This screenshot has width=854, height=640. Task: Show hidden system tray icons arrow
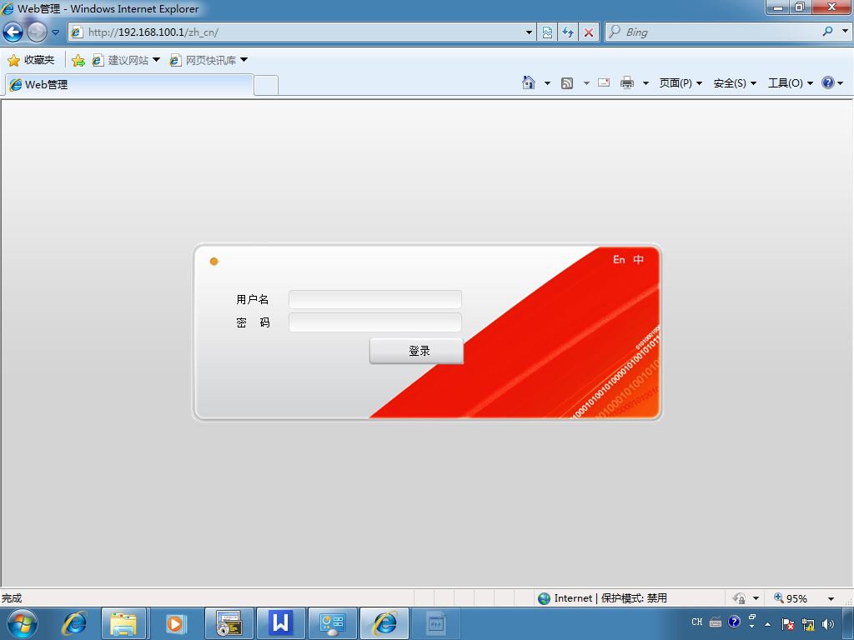click(x=767, y=624)
